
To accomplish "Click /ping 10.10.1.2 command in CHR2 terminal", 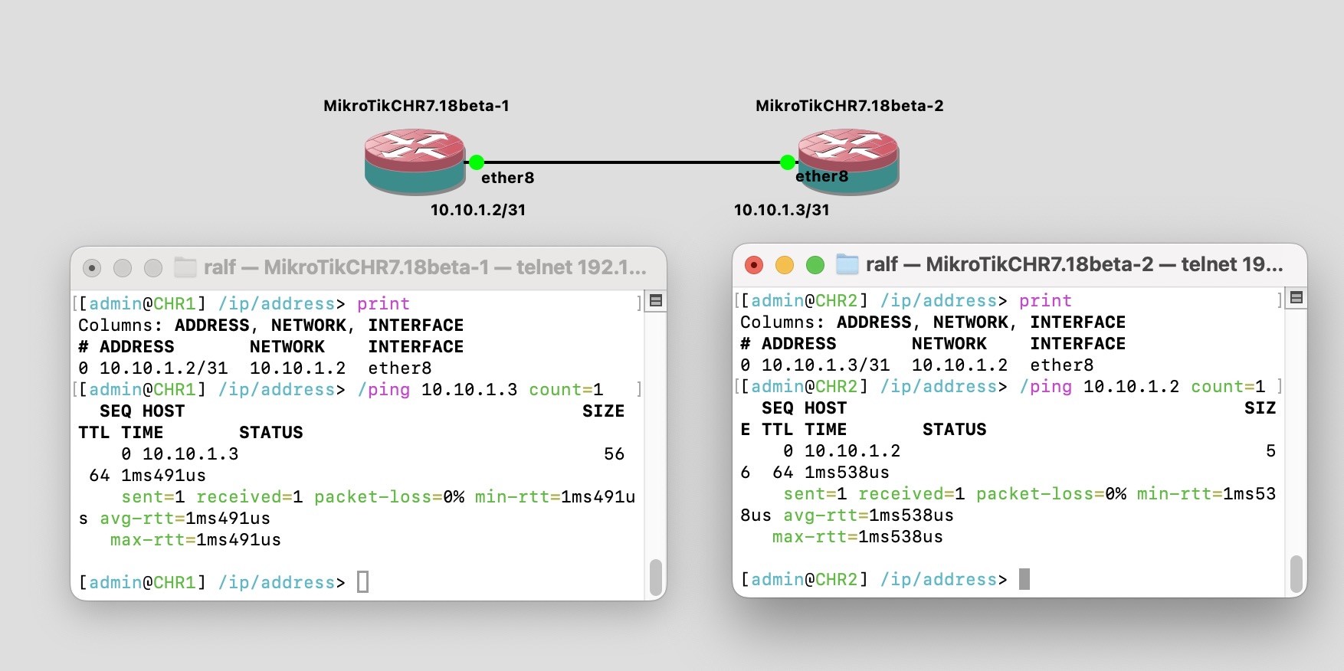I will (x=1142, y=387).
